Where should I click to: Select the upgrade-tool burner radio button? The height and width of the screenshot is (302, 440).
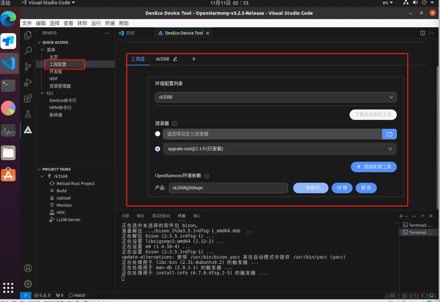pos(158,149)
